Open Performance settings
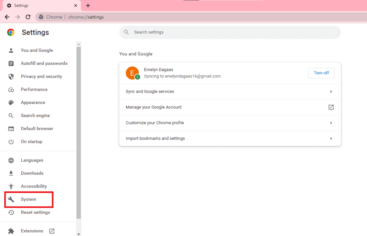367x236 pixels. point(34,89)
